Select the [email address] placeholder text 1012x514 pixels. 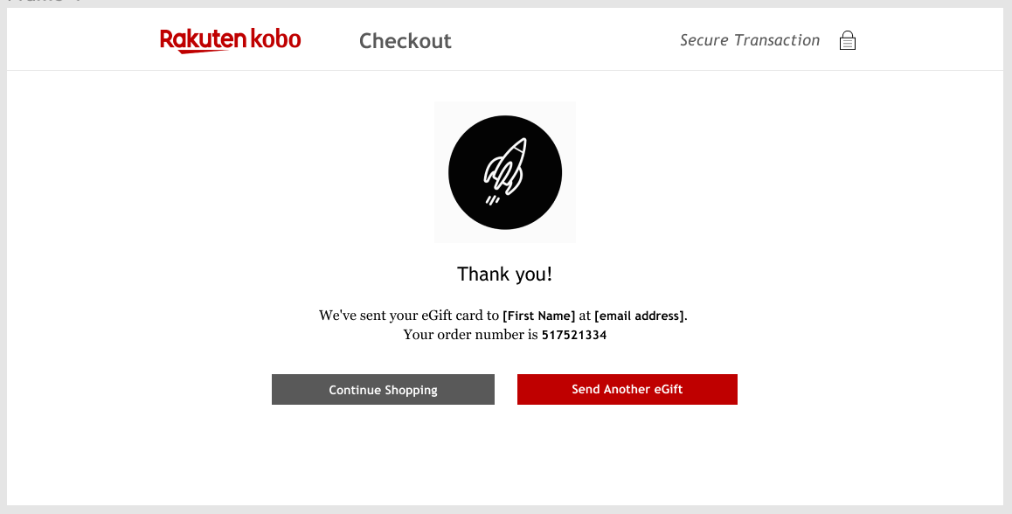click(640, 316)
